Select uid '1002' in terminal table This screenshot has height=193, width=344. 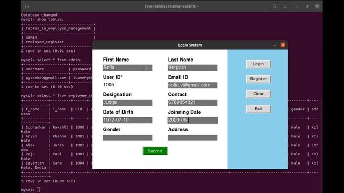pyautogui.click(x=80, y=145)
